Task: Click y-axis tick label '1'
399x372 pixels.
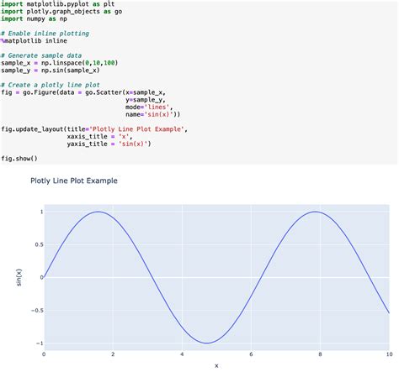Action: tap(42, 212)
